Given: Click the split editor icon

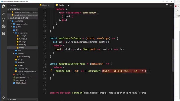Looking at the screenshot, I should point(167,5).
